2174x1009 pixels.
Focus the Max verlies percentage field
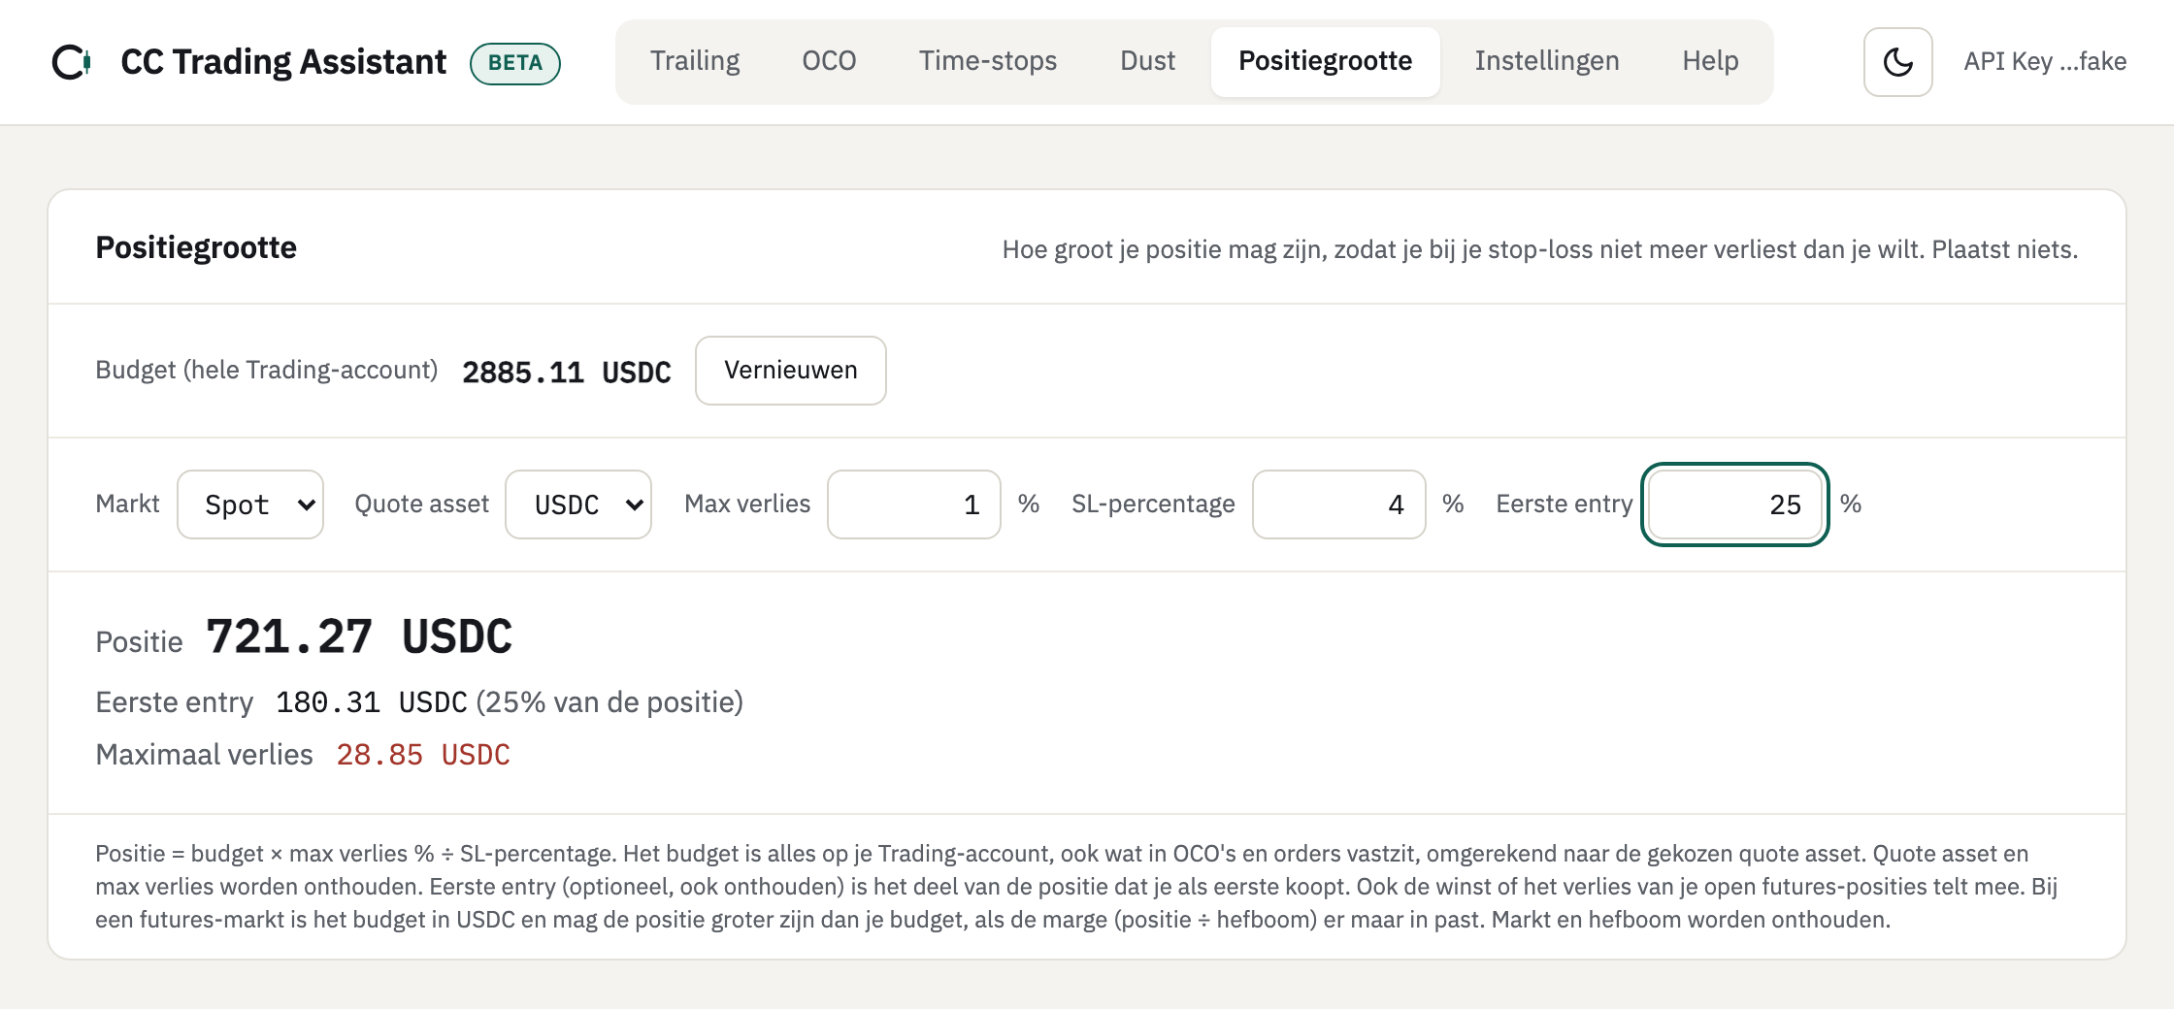pyautogui.click(x=914, y=504)
